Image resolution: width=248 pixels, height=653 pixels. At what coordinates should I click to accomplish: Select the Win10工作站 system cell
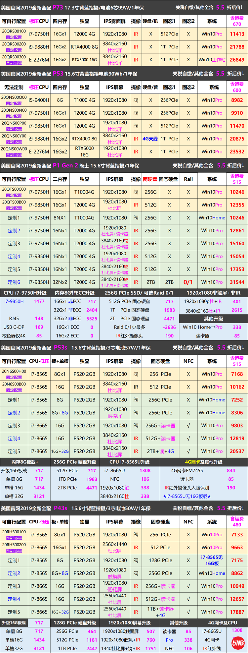pyautogui.click(x=212, y=60)
